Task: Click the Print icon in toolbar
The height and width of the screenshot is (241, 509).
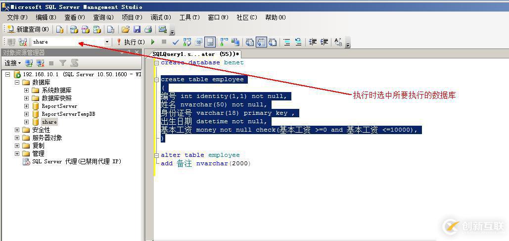Action: click(x=148, y=30)
